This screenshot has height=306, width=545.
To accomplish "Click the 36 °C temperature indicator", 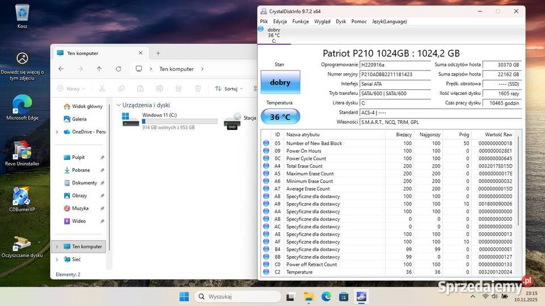I will pos(280,117).
